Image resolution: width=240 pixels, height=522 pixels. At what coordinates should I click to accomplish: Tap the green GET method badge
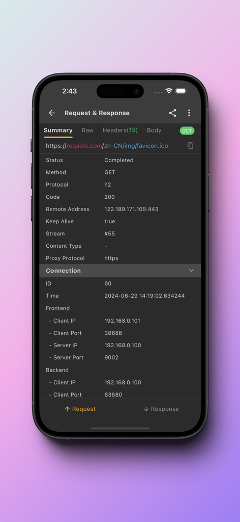tap(187, 131)
